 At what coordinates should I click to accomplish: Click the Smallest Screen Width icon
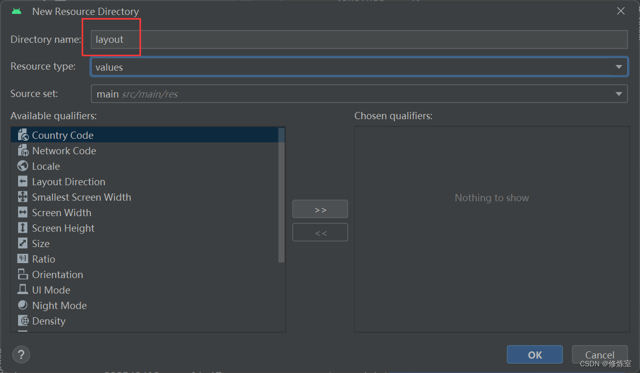point(23,197)
